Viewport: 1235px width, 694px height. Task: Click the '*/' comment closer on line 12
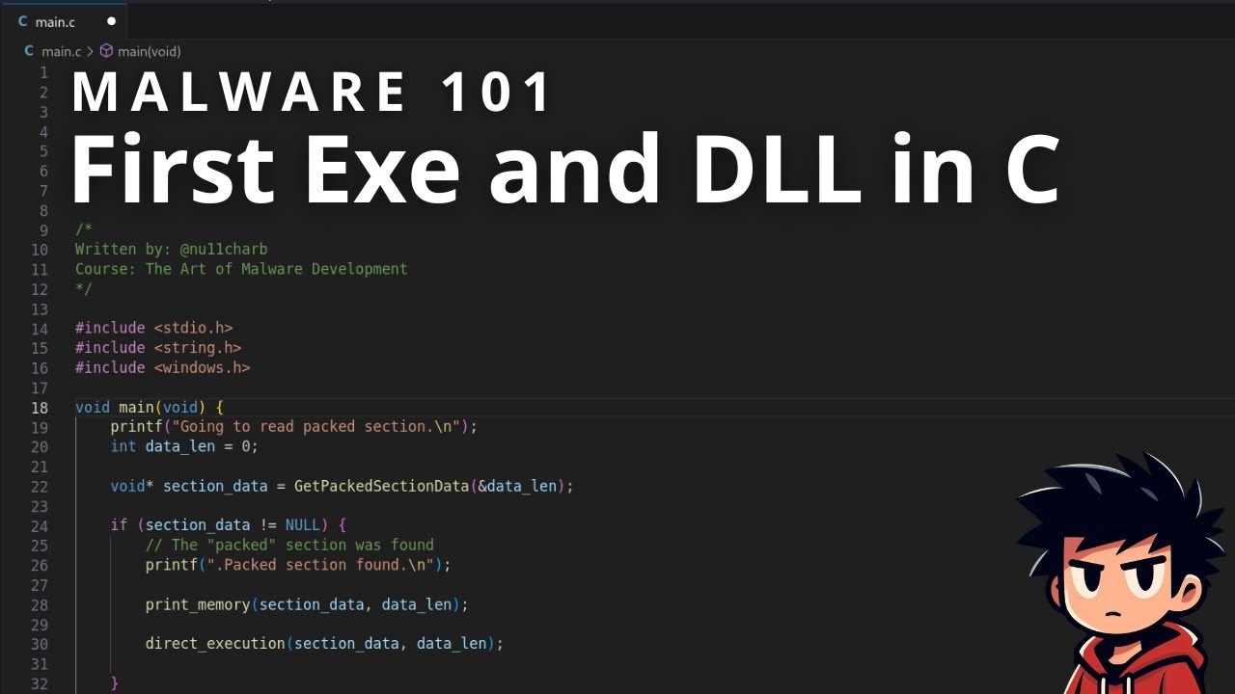coord(84,289)
